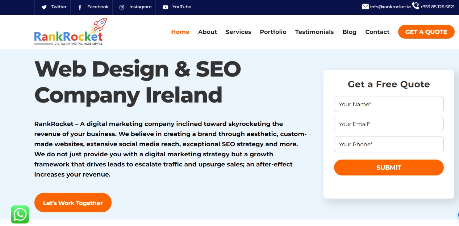This screenshot has width=459, height=226.
Task: Open the Testimonials menu item
Action: pos(314,32)
